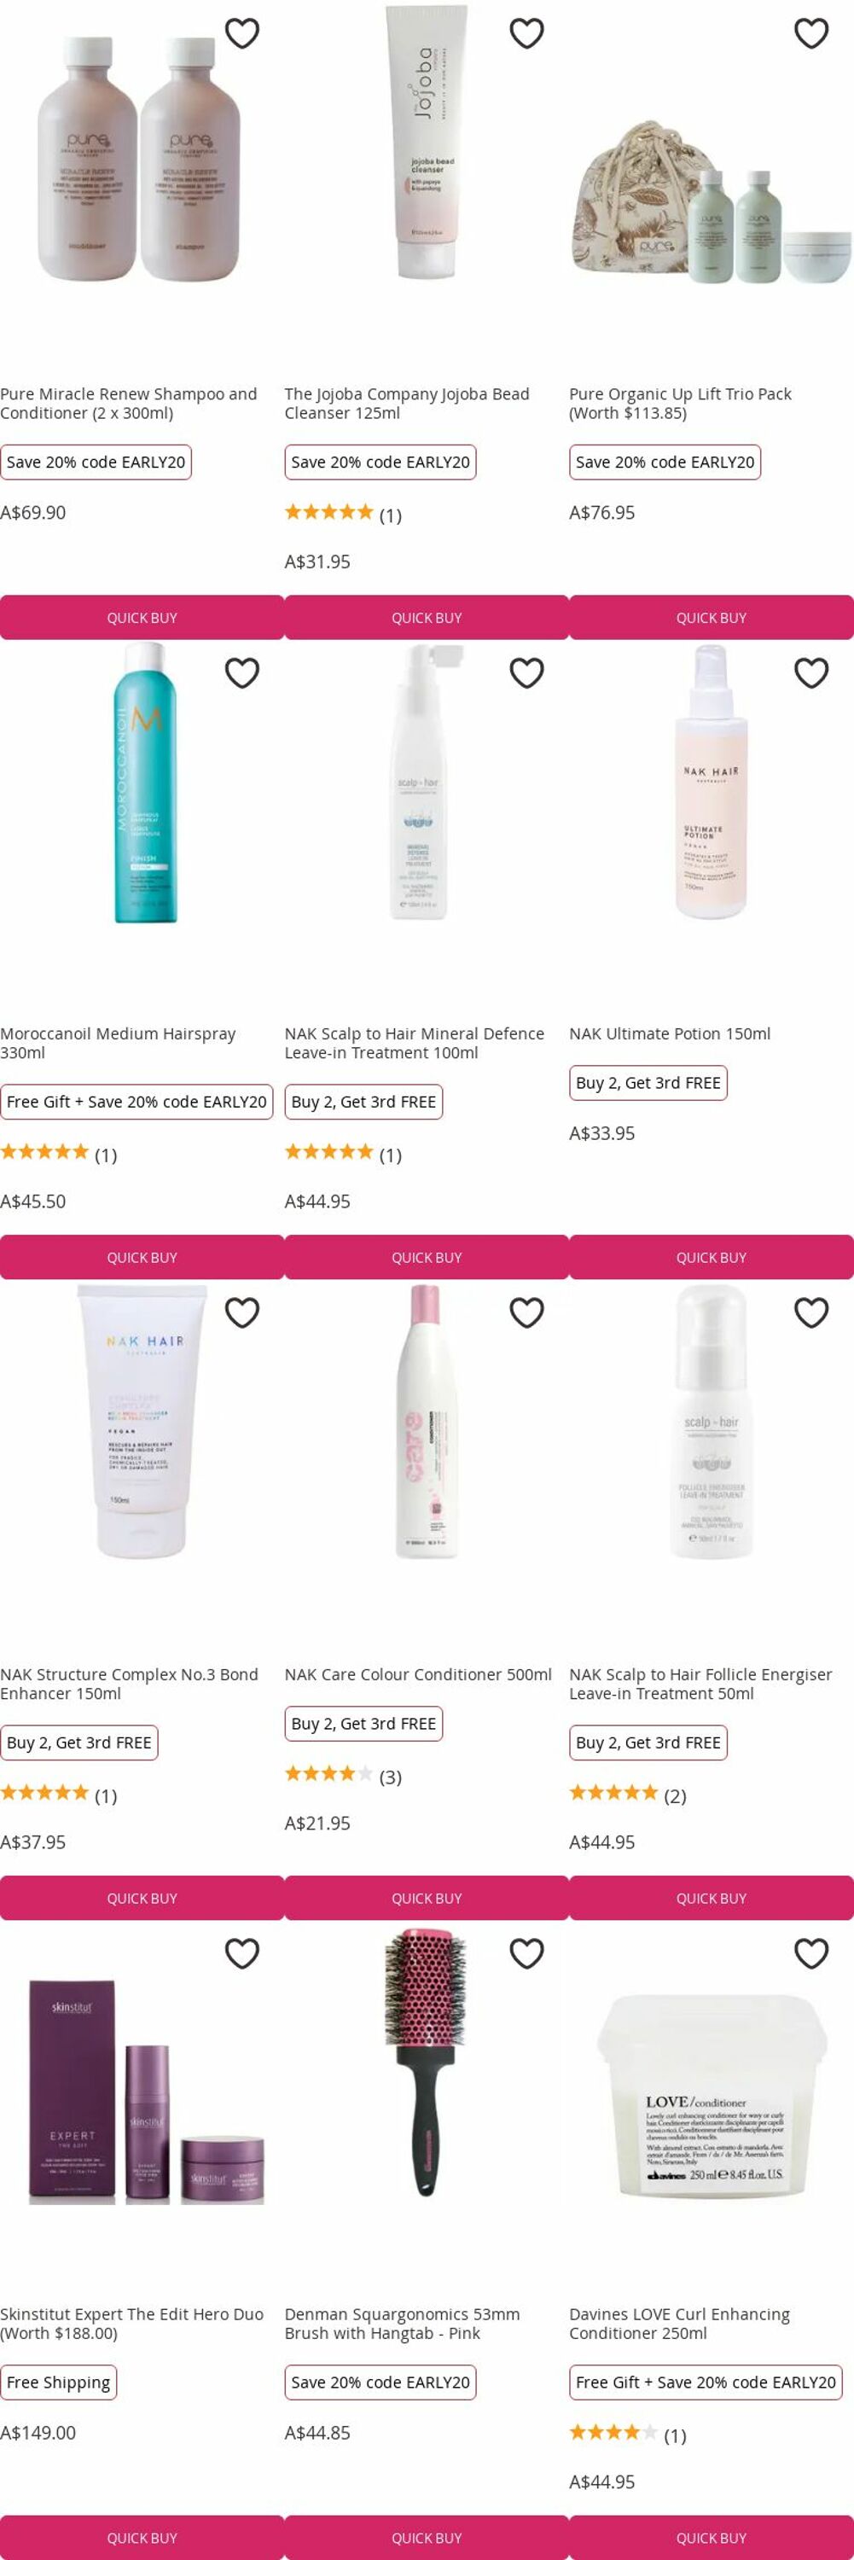The height and width of the screenshot is (2560, 854).
Task: Save NAK Ultimate Potion to wishlist
Action: pos(811,672)
